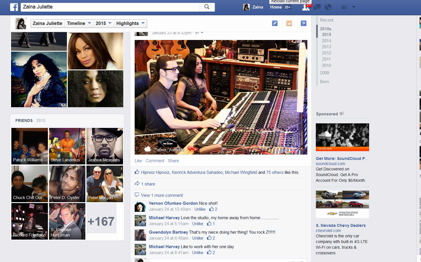Open Joshua Messado friend thumbnail

click(105, 146)
